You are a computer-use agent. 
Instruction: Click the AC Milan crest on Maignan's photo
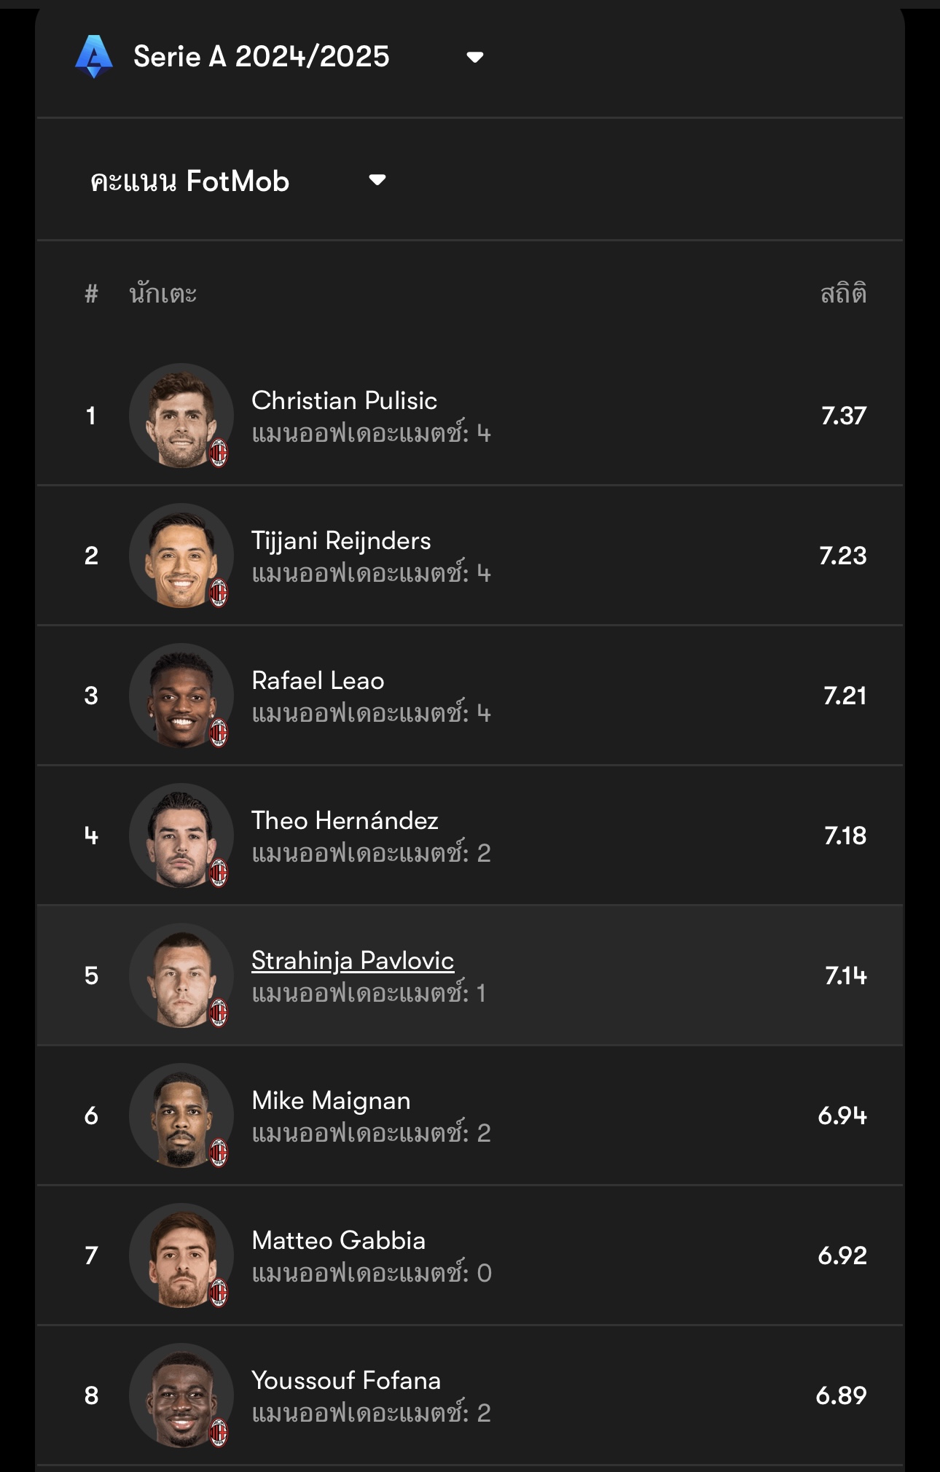click(219, 1153)
